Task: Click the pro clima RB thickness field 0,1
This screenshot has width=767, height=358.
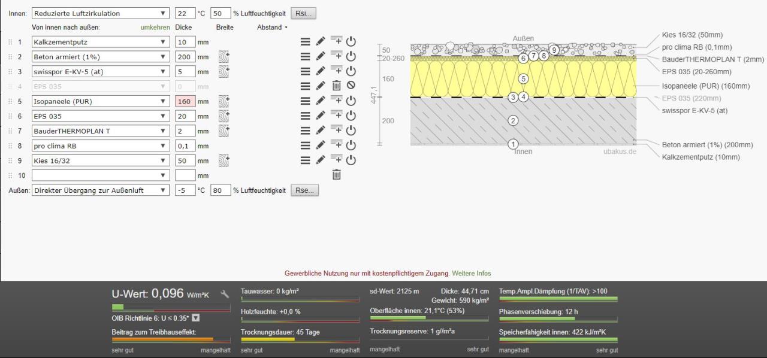Action: coord(185,145)
